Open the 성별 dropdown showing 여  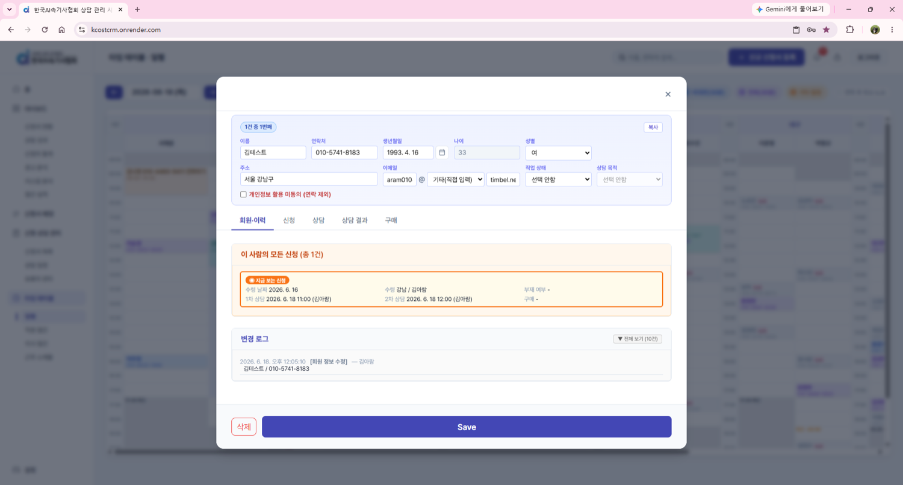coord(558,153)
